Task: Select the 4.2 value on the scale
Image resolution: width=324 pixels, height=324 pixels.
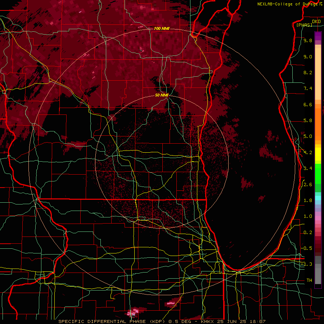Action: [308, 153]
